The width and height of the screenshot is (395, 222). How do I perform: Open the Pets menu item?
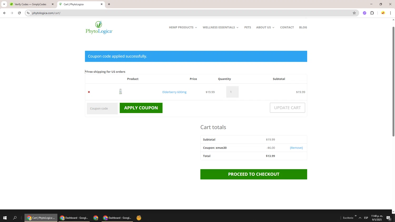pyautogui.click(x=248, y=27)
